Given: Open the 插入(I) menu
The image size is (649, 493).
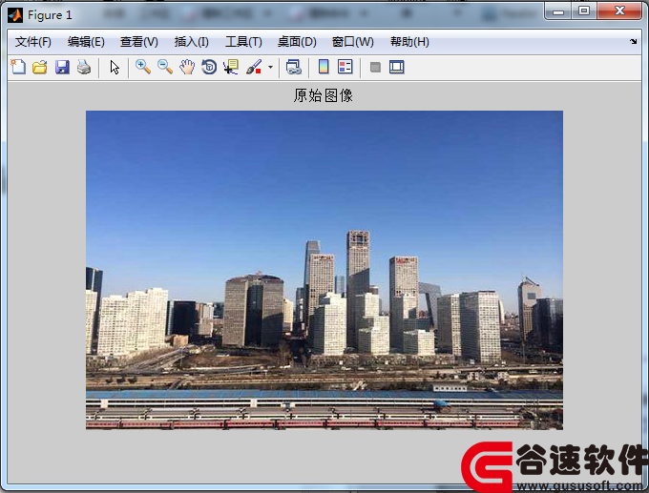Looking at the screenshot, I should coord(191,42).
